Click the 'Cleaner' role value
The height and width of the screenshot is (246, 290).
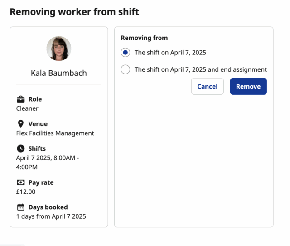pos(27,108)
